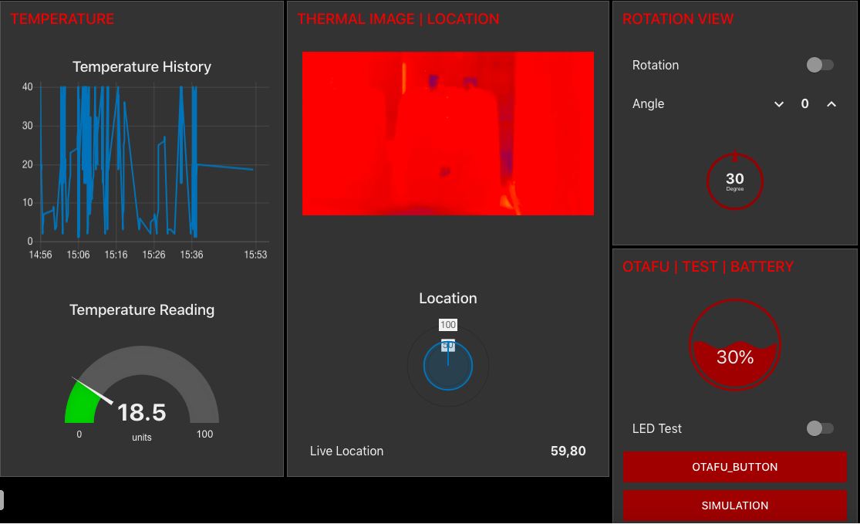Start the SIMULATION
The image size is (860, 524).
734,505
